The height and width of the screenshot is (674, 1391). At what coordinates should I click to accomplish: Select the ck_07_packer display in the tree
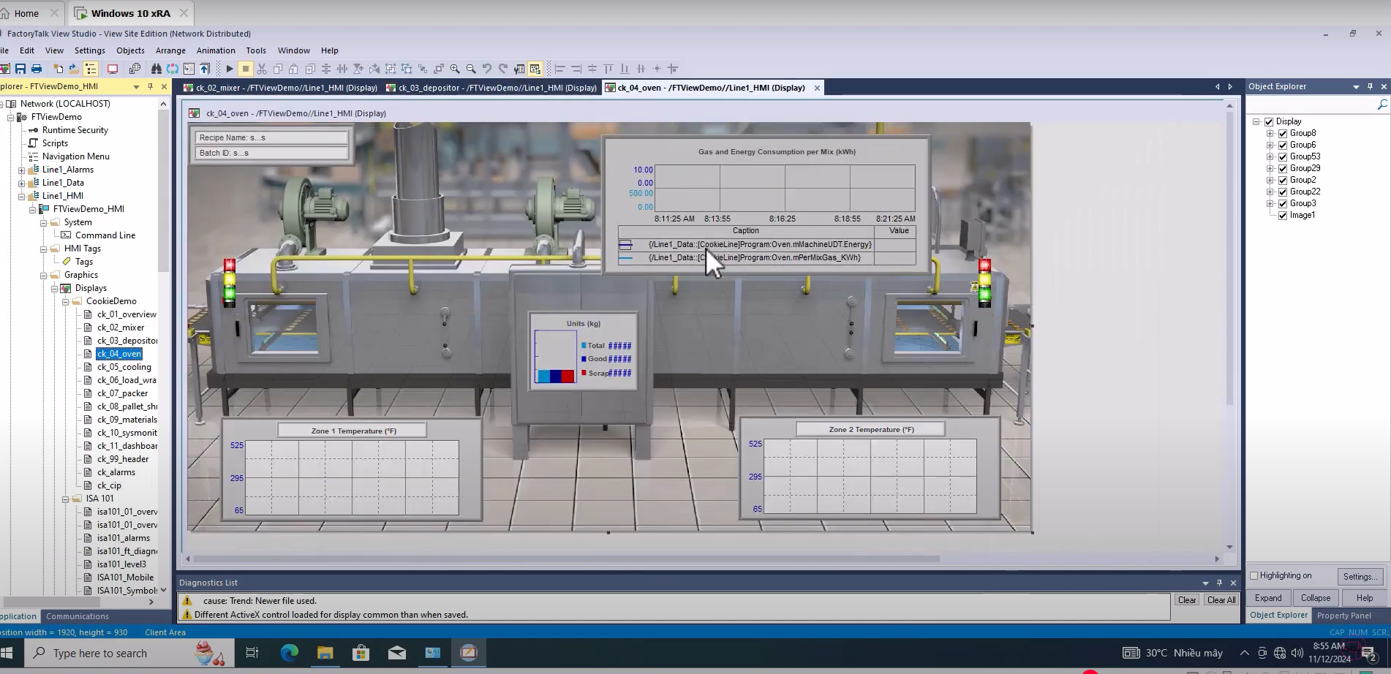(x=124, y=393)
